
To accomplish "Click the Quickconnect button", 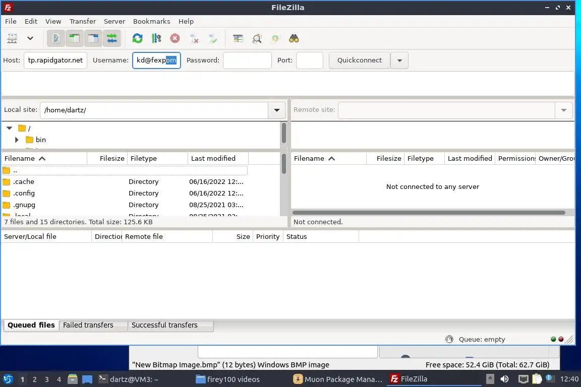I will (x=360, y=60).
